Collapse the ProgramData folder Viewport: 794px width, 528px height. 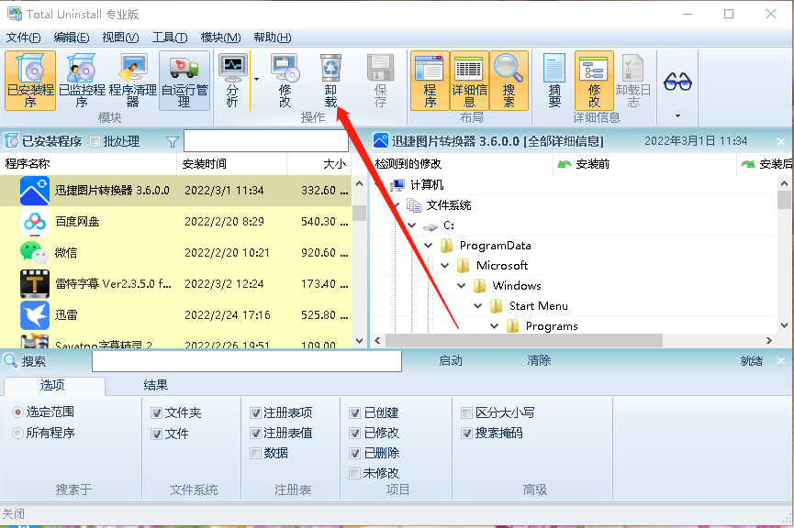[429, 246]
